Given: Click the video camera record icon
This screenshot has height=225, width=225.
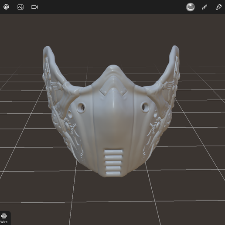Looking at the screenshot, I should coord(34,7).
